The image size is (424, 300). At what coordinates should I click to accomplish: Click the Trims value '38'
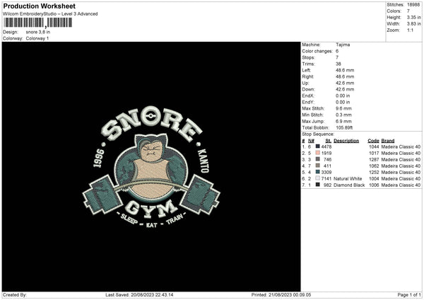click(x=338, y=64)
